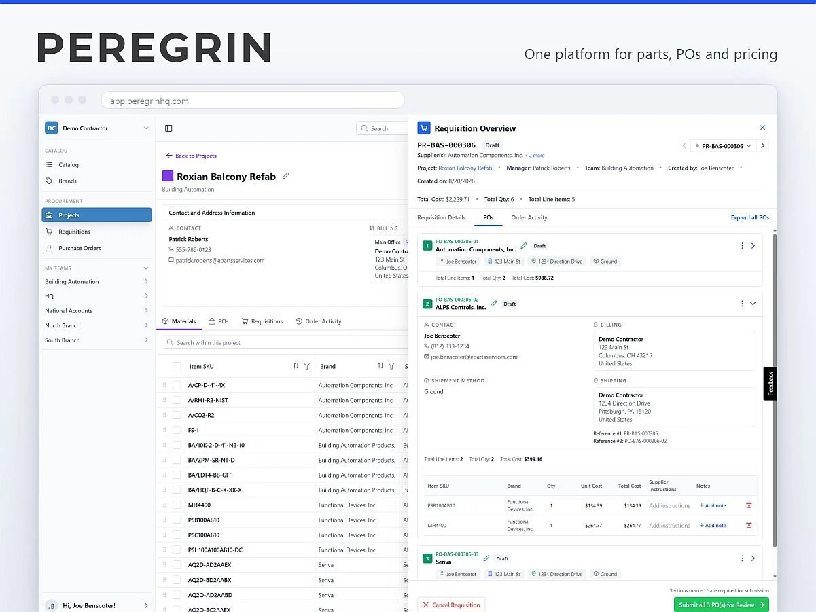This screenshot has height=612, width=816.
Task: Expand all POs
Action: point(750,217)
